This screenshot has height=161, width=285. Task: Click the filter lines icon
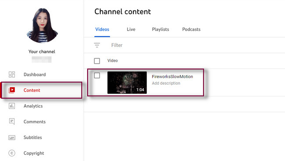point(97,45)
